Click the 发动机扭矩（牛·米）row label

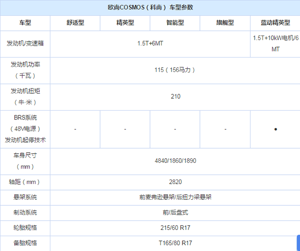25,96
